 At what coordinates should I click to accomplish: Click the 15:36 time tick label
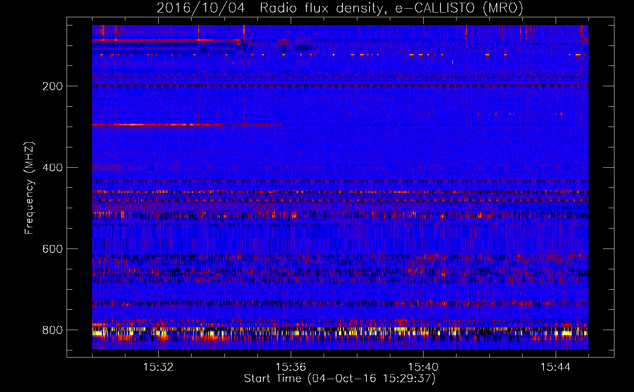[291, 367]
